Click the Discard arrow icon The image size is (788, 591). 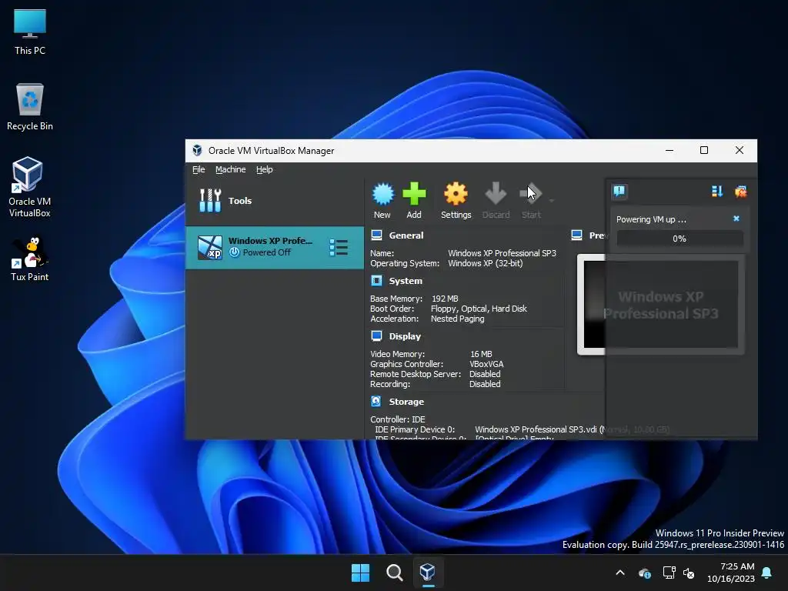[496, 194]
